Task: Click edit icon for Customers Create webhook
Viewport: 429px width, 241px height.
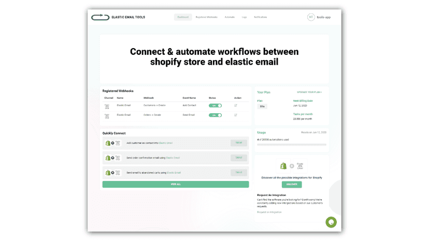Action: [x=236, y=106]
